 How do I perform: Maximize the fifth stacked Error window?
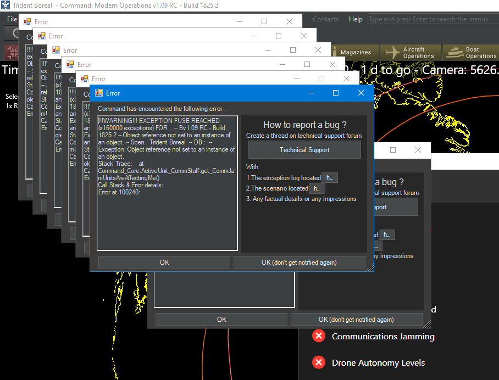[x=321, y=79]
